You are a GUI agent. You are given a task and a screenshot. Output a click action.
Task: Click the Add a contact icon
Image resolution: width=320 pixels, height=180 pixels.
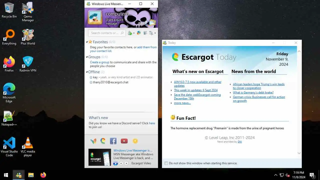tap(130, 33)
